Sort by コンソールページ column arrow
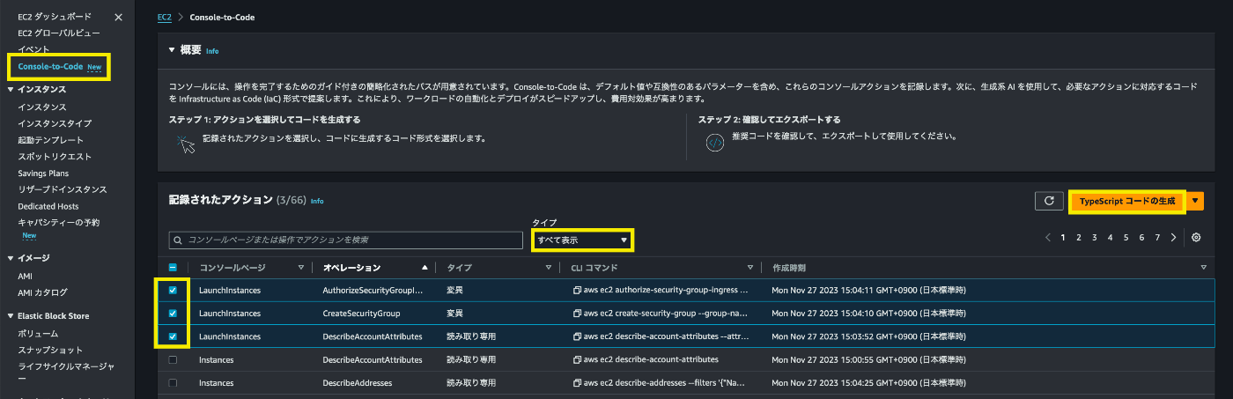 [x=301, y=267]
